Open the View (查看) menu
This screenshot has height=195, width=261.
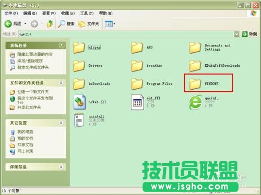pos(49,13)
